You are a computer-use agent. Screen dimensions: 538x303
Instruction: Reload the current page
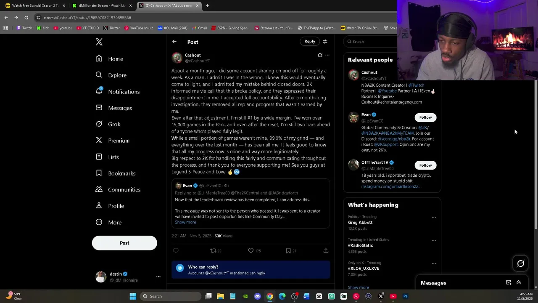click(x=26, y=18)
